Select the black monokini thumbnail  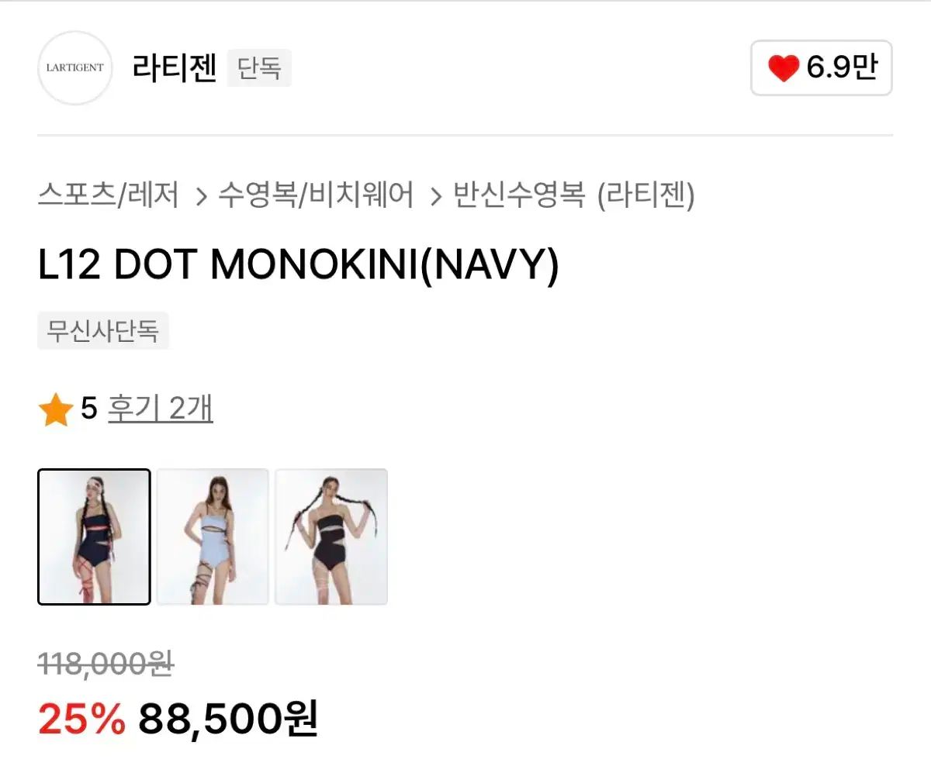(x=331, y=537)
